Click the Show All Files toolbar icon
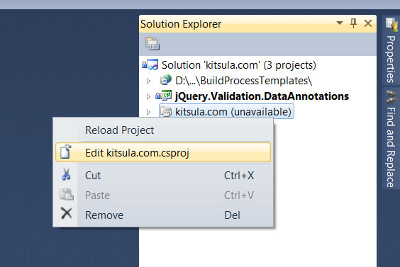400x267 pixels. 152,44
